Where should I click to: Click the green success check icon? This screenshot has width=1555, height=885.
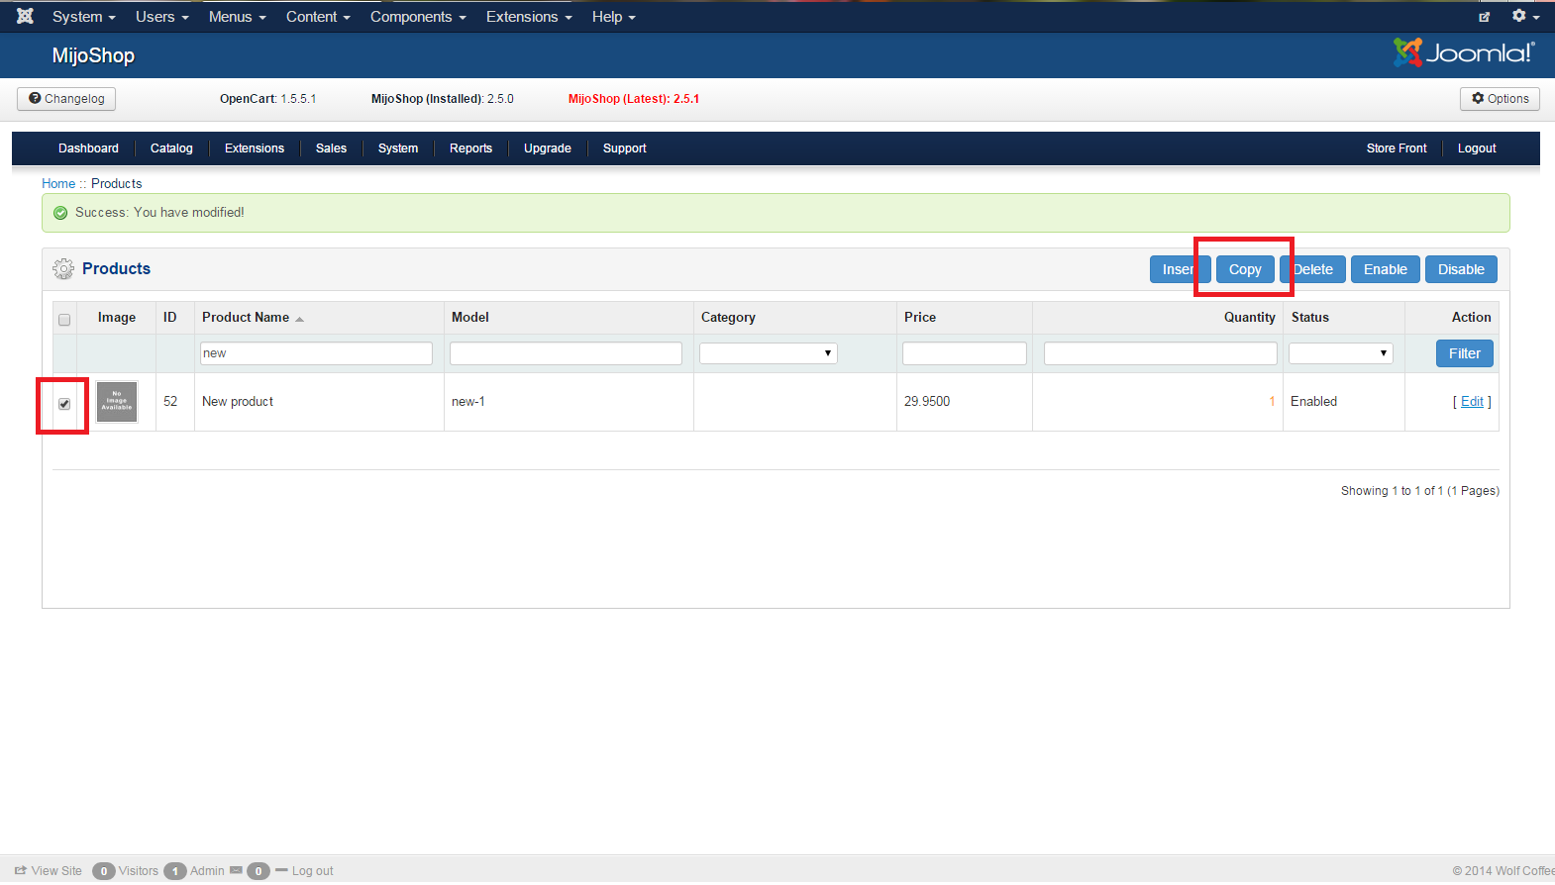(x=60, y=213)
